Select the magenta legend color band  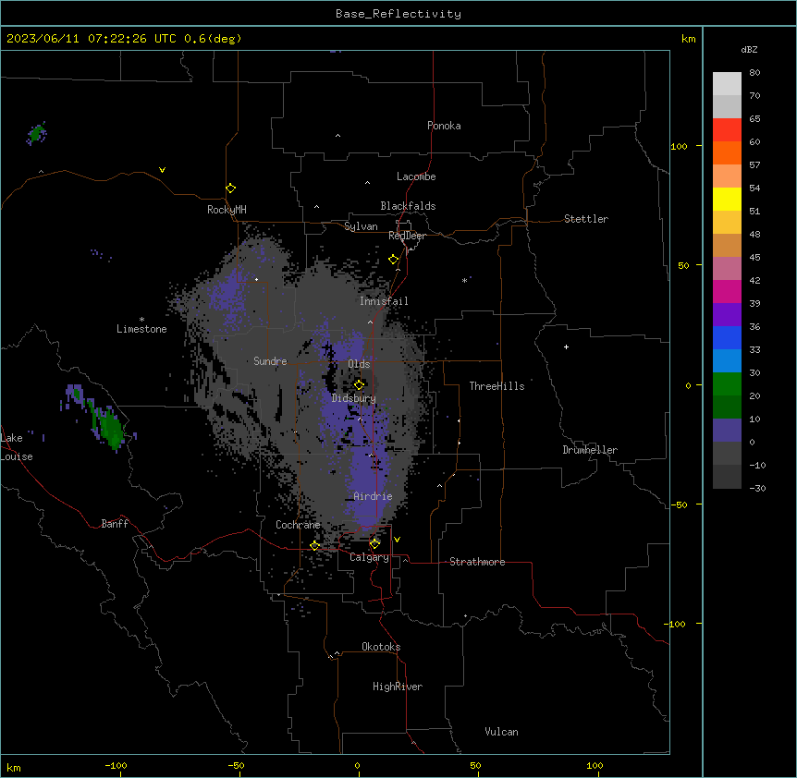tap(727, 291)
